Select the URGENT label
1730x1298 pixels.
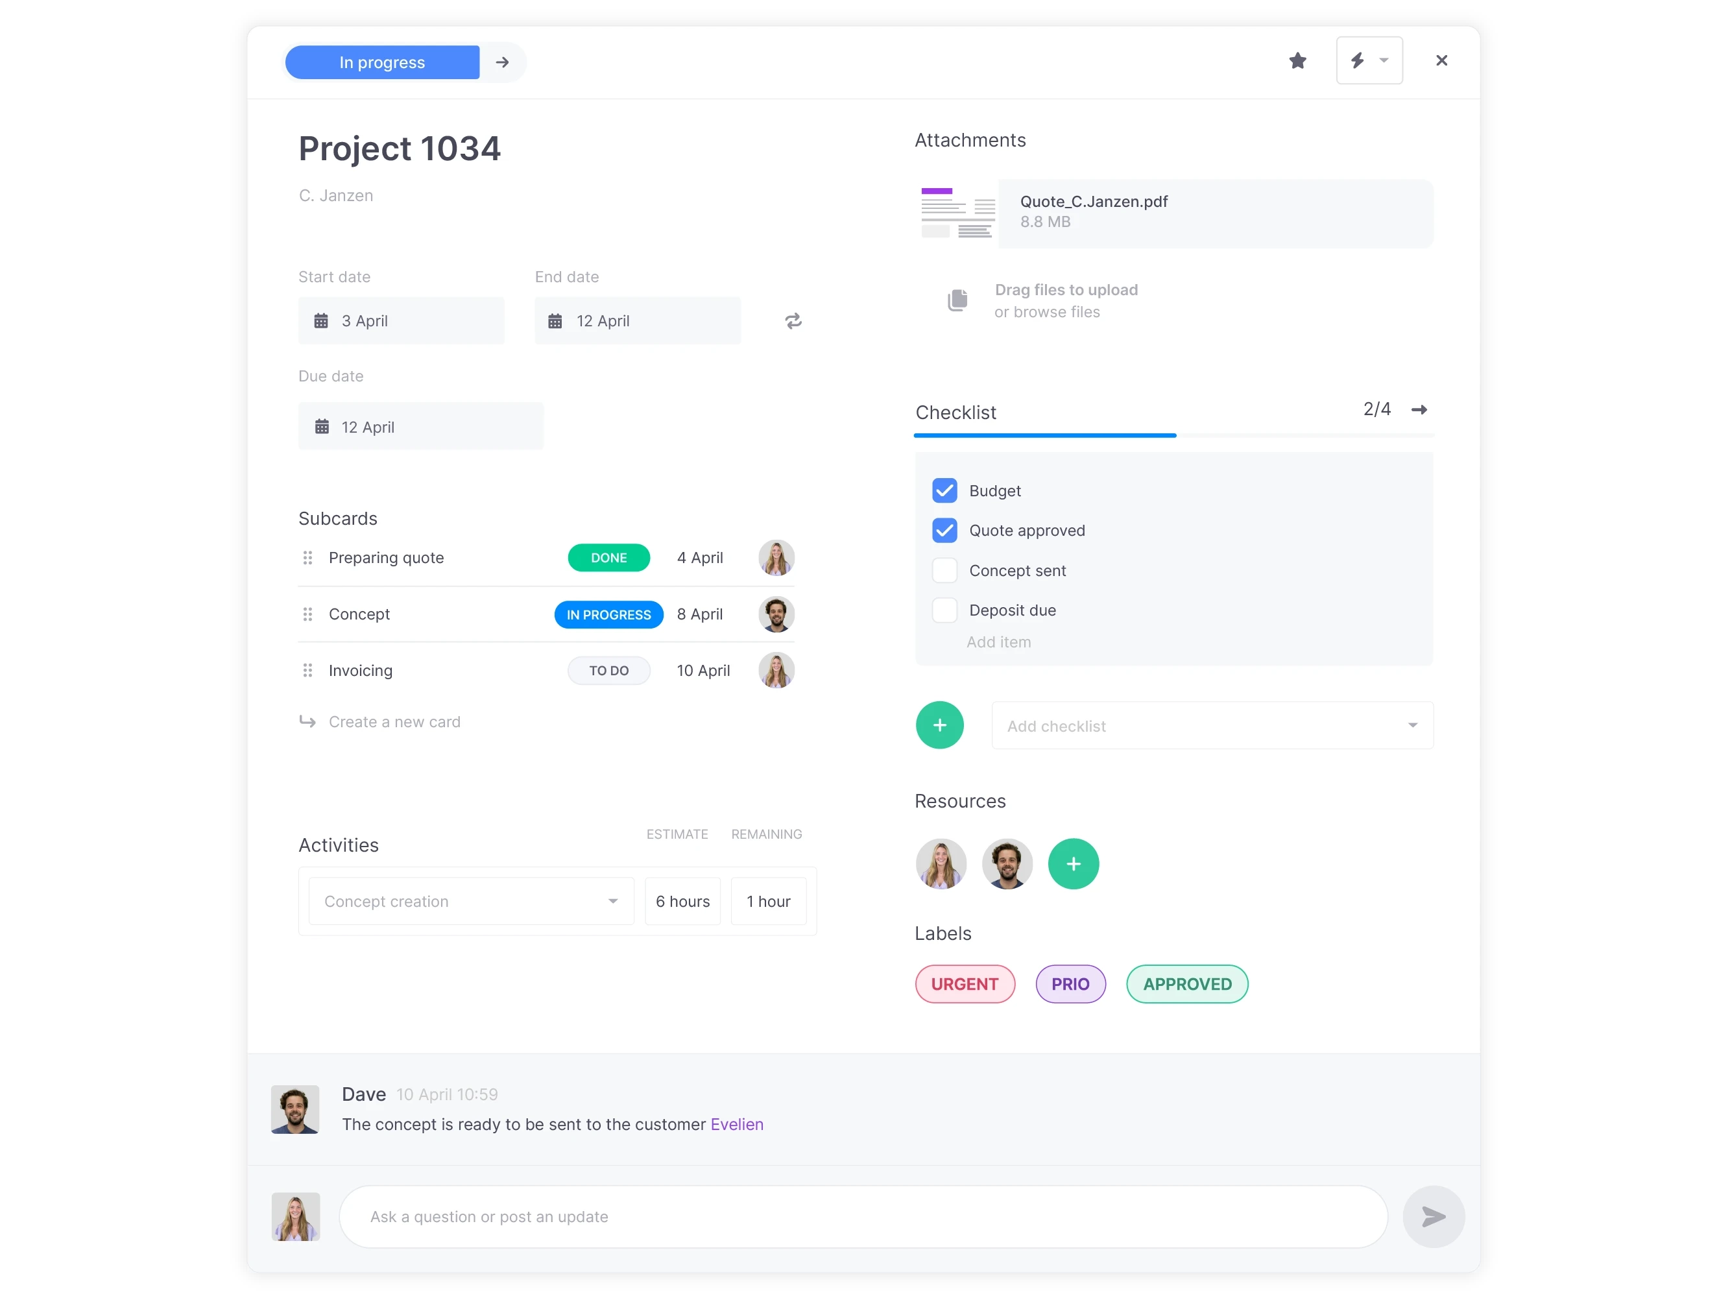tap(963, 983)
